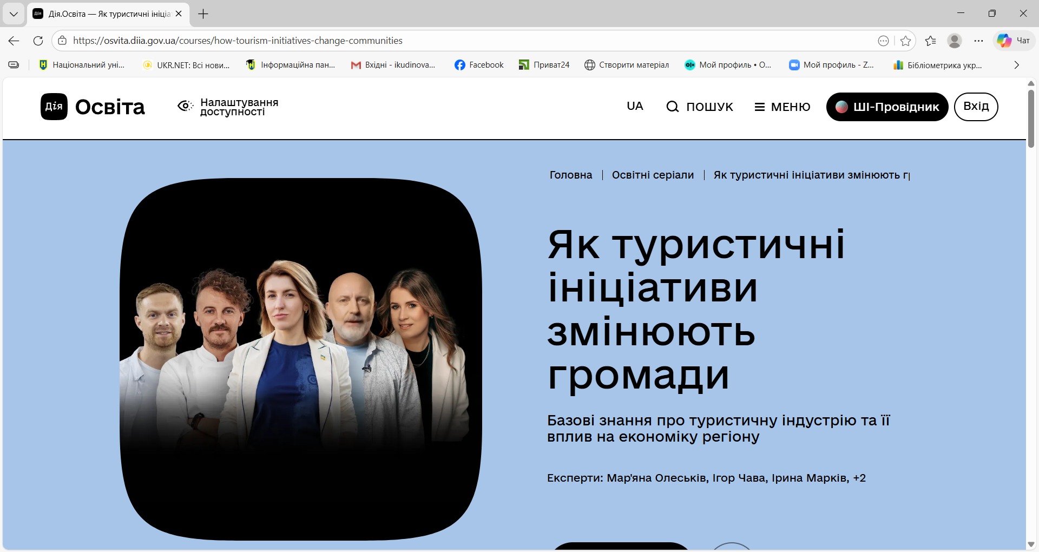Open the first bookmarks-bar icon
Screen dimensions: 1039x552
coord(14,65)
